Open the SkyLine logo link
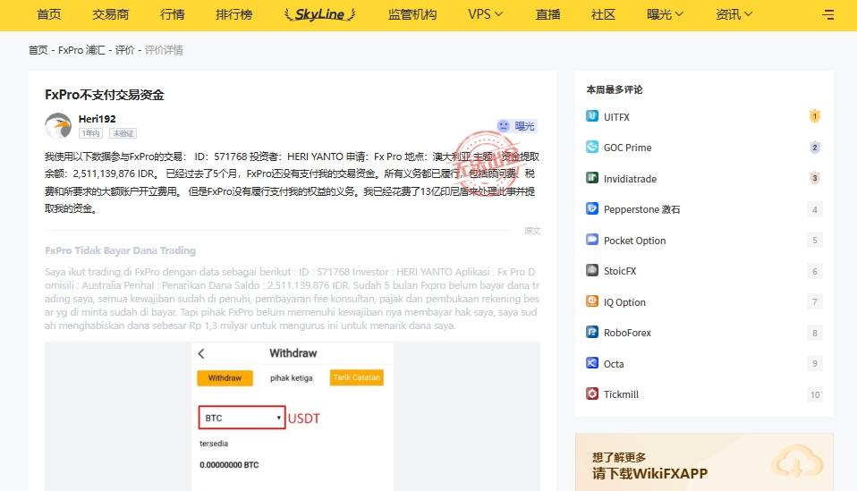 point(319,14)
